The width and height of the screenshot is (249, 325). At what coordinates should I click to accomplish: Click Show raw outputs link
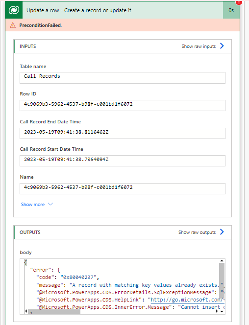pos(197,232)
